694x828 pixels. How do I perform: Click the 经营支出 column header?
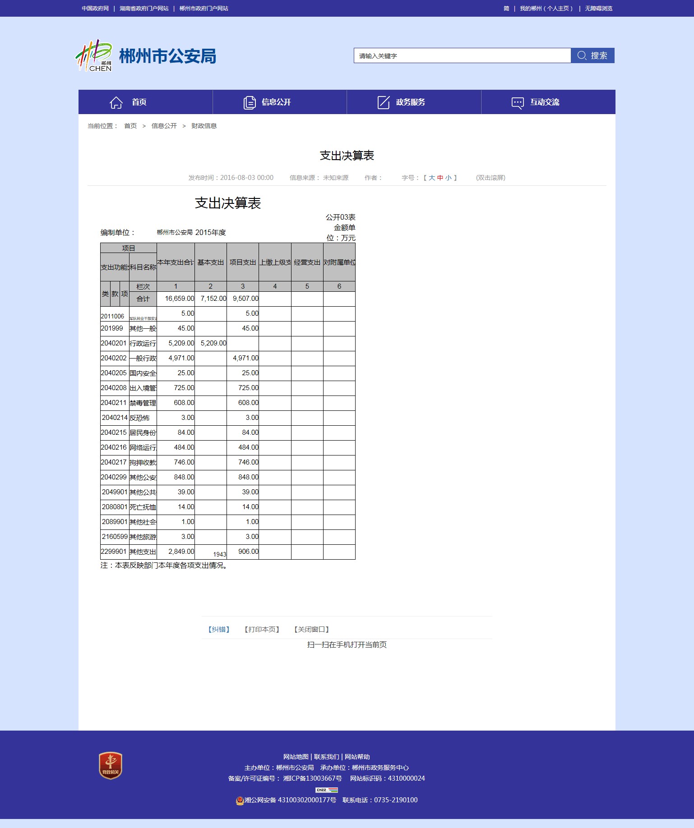(x=307, y=262)
